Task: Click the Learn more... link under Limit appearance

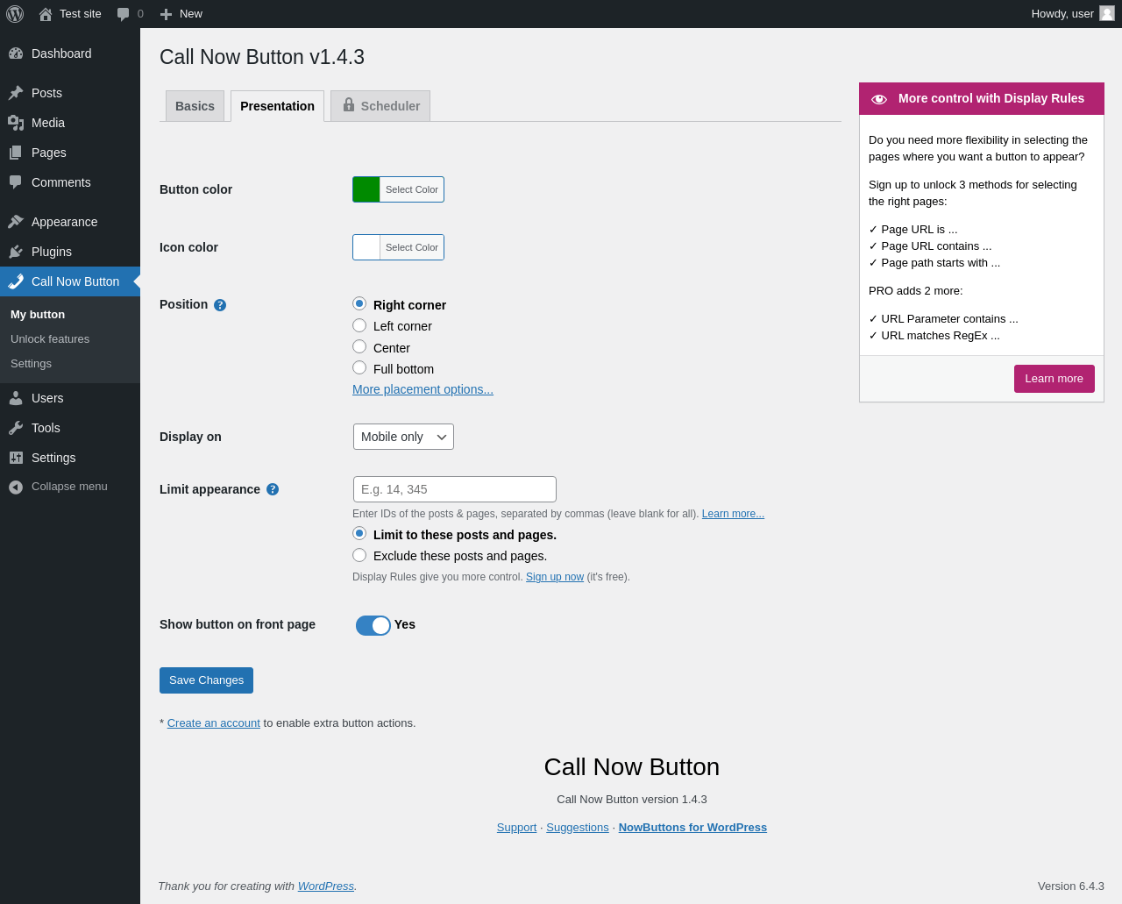Action: point(733,514)
